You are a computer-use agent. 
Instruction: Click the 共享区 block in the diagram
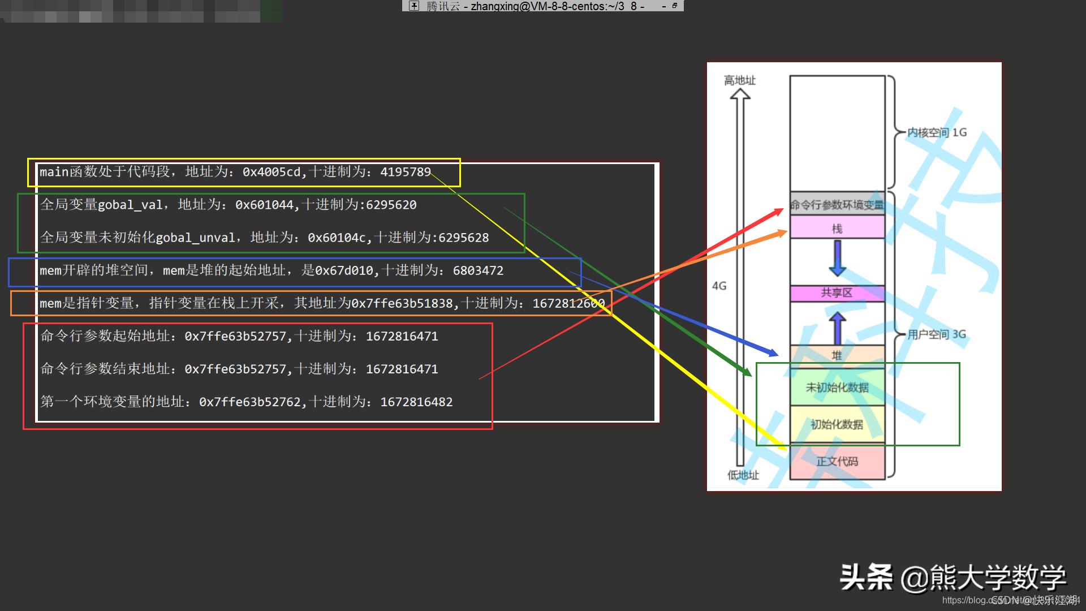pos(837,293)
